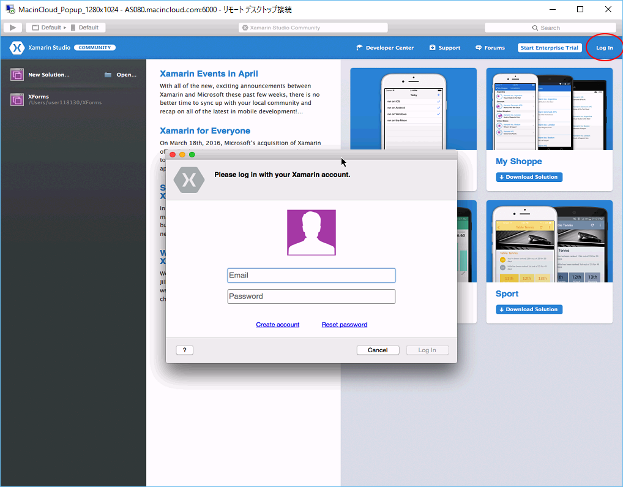623x487 pixels.
Task: Click the Reset password link
Action: click(x=345, y=325)
